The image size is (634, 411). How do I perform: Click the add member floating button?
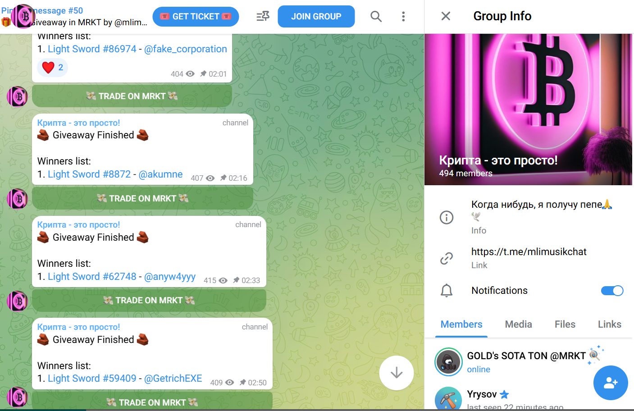click(x=611, y=383)
